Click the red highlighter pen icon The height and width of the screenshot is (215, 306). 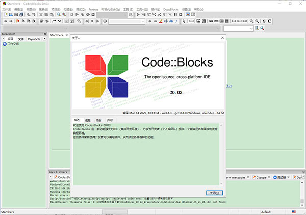[161, 21]
